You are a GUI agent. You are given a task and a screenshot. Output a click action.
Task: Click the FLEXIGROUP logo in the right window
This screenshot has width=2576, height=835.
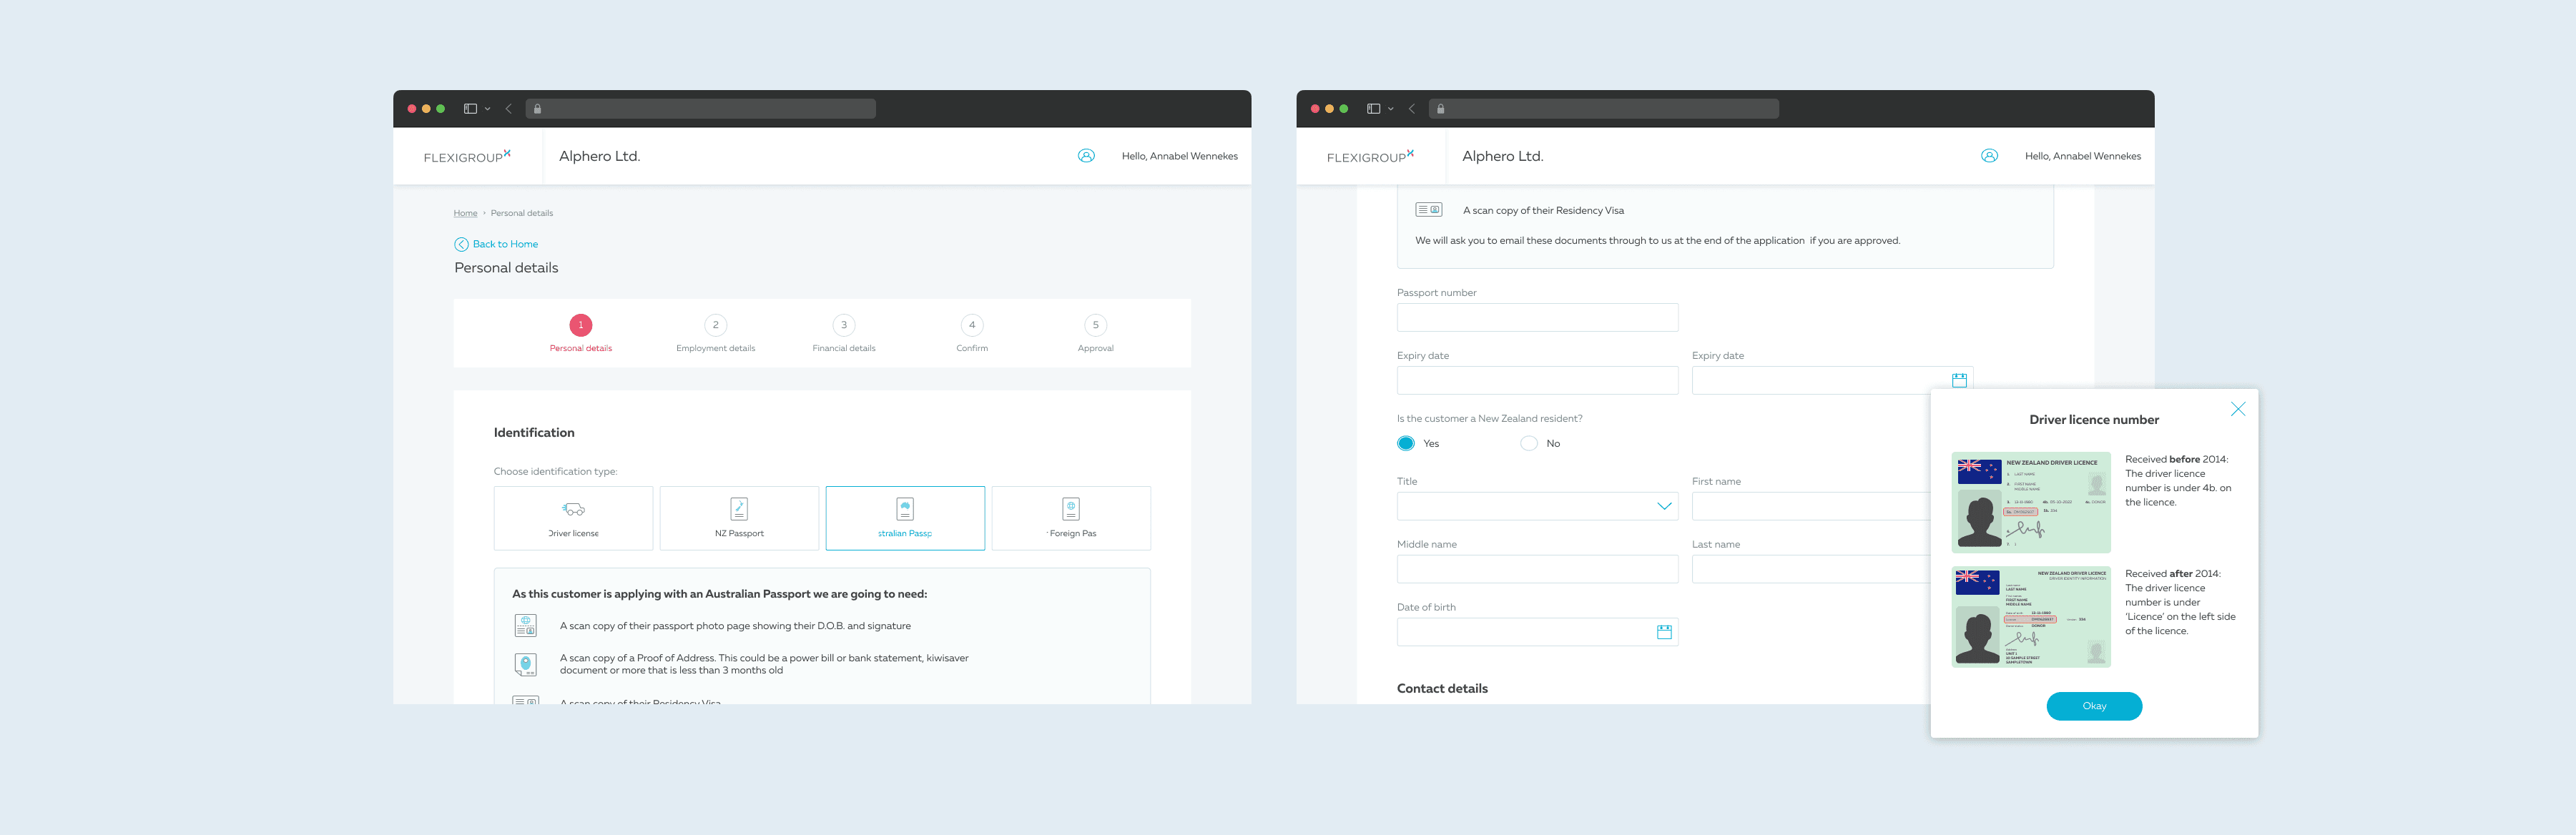[x=1370, y=156]
